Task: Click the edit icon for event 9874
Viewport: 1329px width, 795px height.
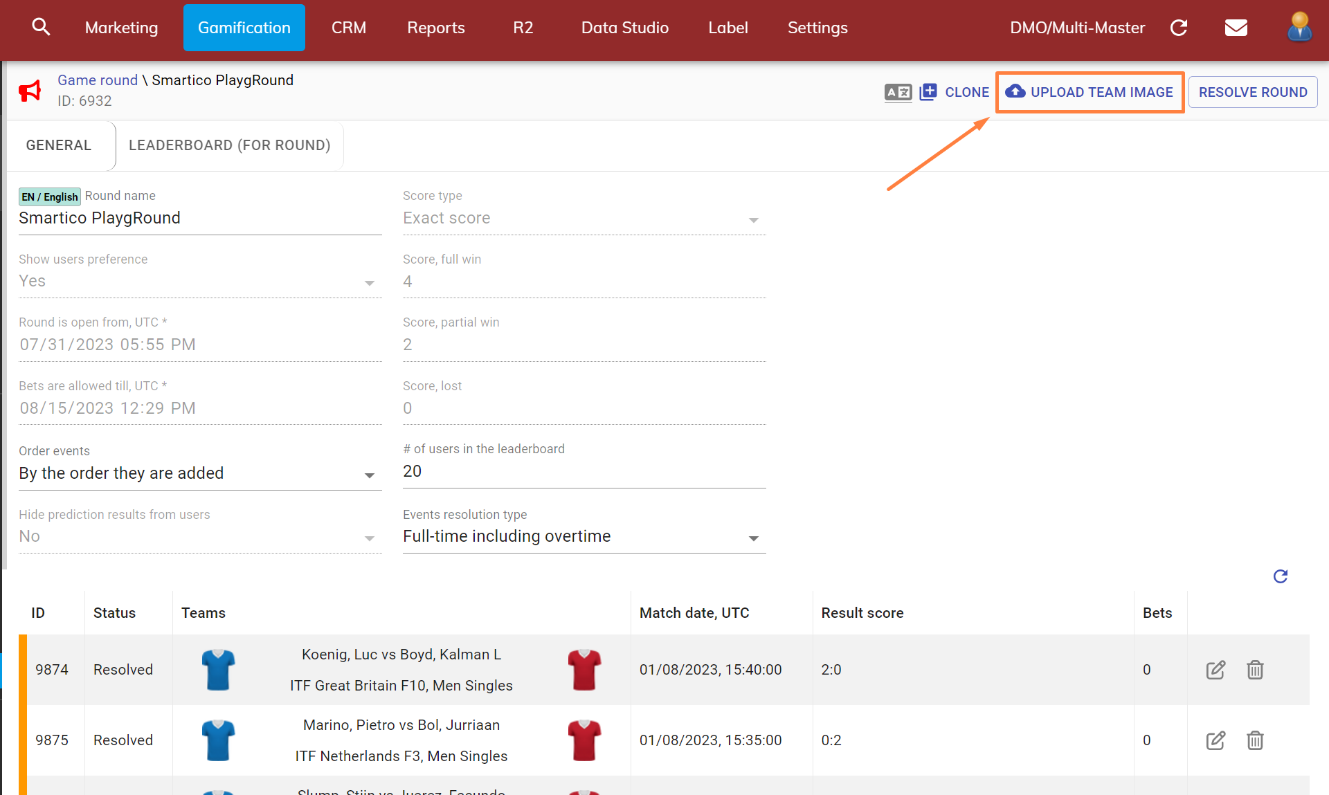Action: click(x=1215, y=670)
